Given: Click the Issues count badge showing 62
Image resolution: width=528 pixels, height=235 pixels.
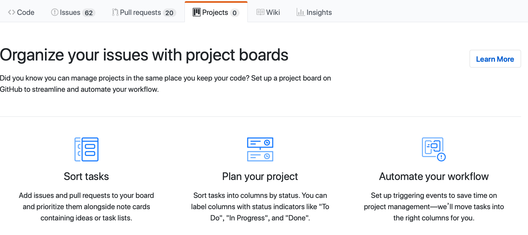Looking at the screenshot, I should point(89,13).
